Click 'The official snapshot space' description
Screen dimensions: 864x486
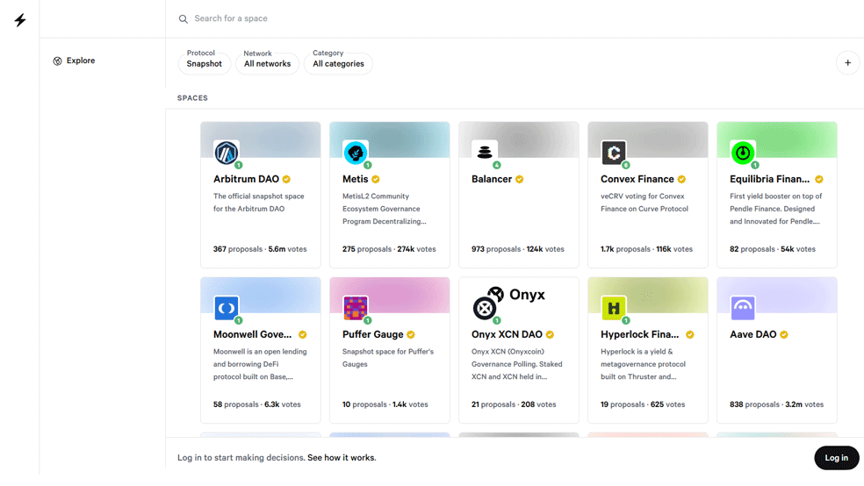point(259,203)
